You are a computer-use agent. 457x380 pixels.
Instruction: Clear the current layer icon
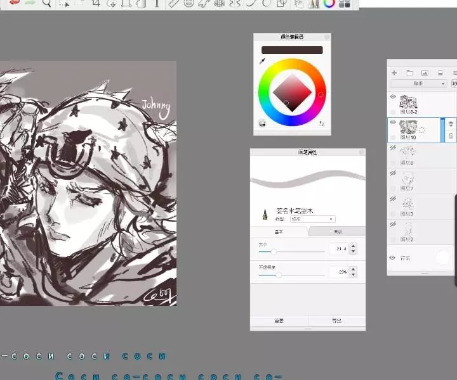click(x=440, y=73)
